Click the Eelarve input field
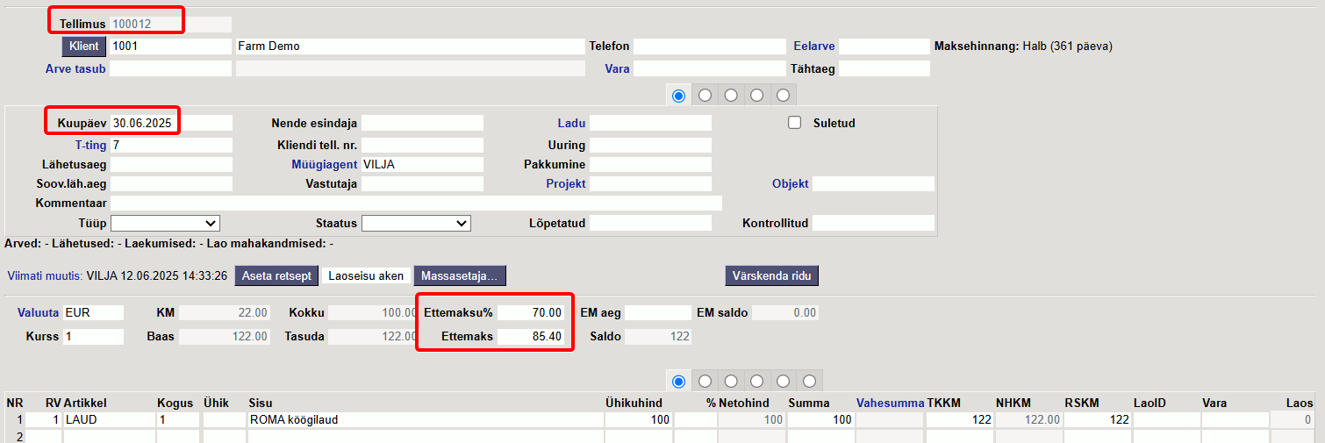Viewport: 1325px width, 443px height. pos(885,46)
